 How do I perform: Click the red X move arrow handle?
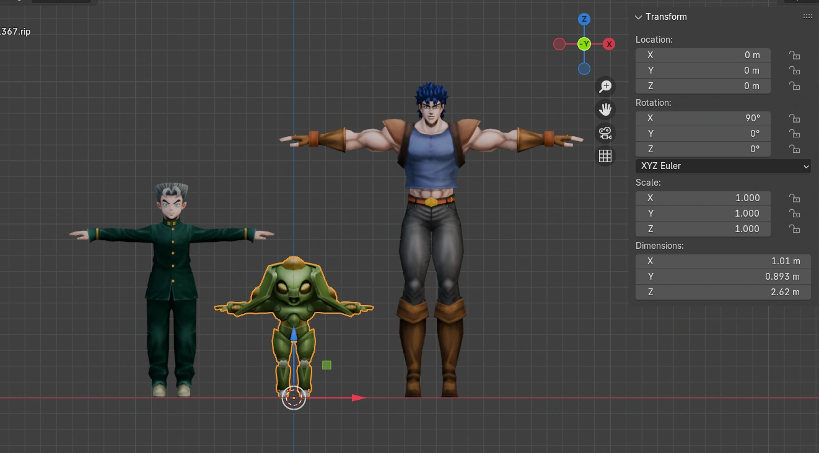pyautogui.click(x=359, y=398)
